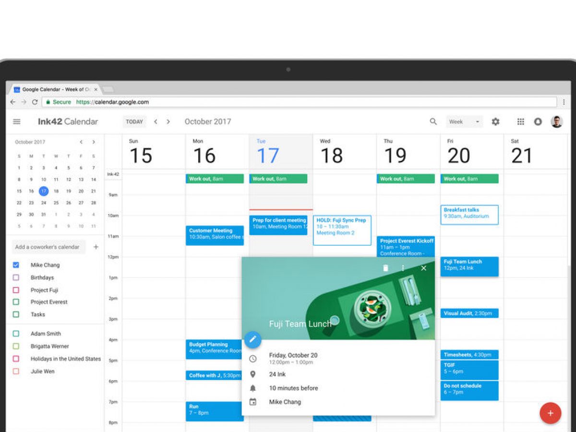Open the Google apps grid
Image resolution: width=576 pixels, height=432 pixels.
(x=520, y=122)
